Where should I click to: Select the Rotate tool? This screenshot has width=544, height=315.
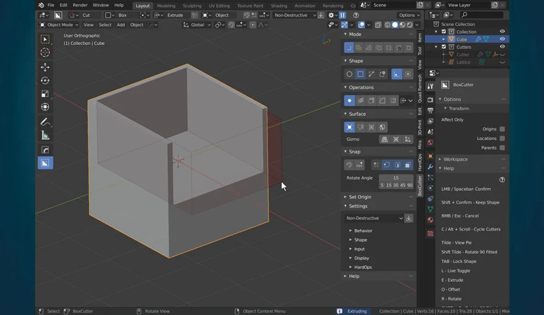pyautogui.click(x=45, y=81)
